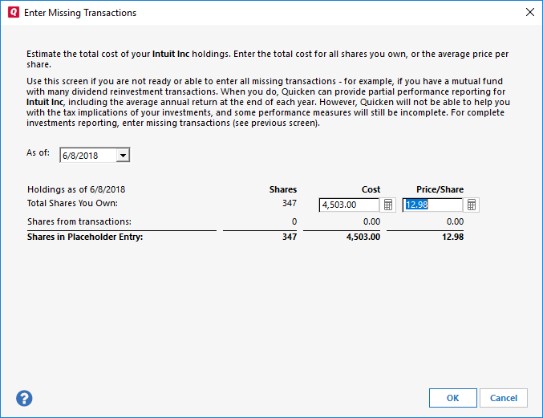Click the Cost input field showing 4,503.00

349,205
